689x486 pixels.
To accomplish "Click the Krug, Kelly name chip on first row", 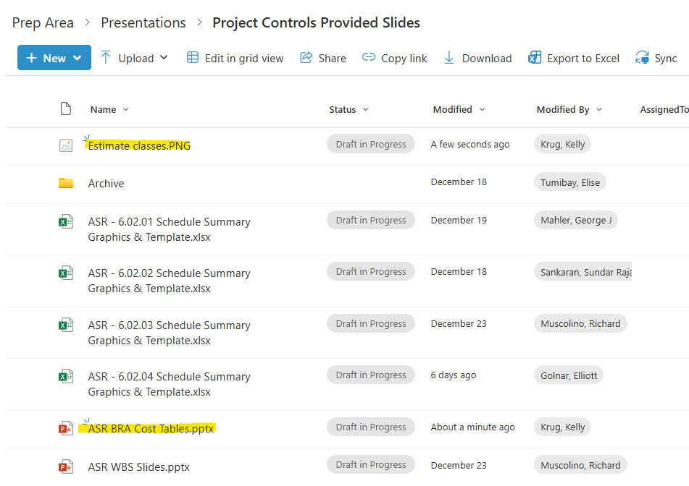I will click(x=562, y=144).
